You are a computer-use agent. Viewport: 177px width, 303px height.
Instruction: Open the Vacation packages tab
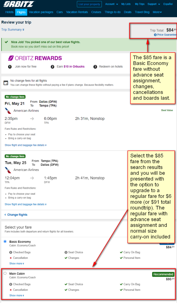(x=41, y=12)
